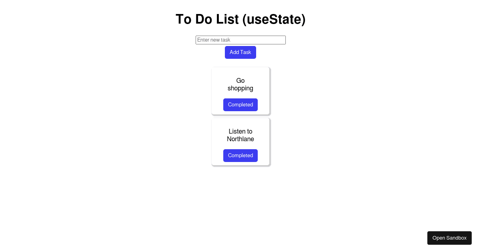Click the 'Enter new task' input field

point(240,40)
